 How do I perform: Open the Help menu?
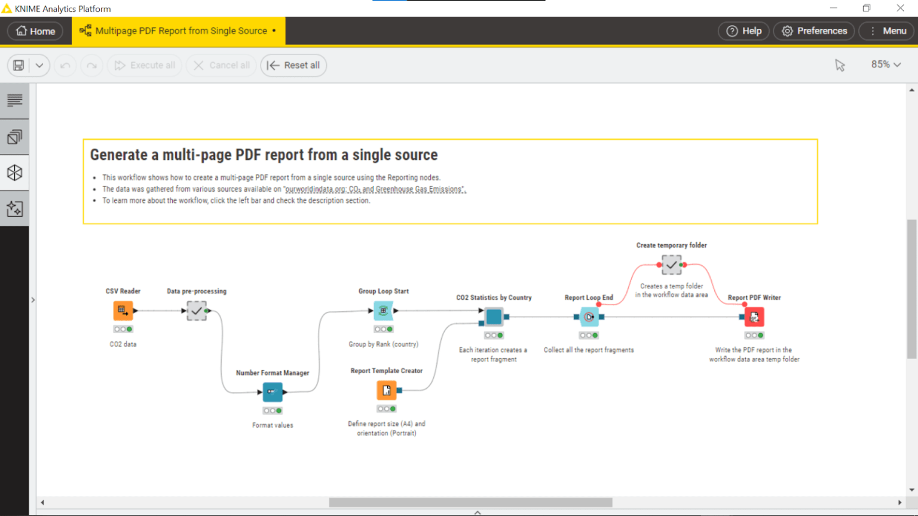[x=743, y=31]
